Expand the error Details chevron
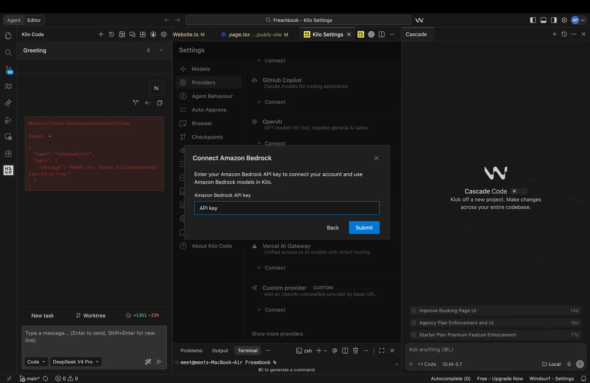590x383 pixels. click(50, 136)
